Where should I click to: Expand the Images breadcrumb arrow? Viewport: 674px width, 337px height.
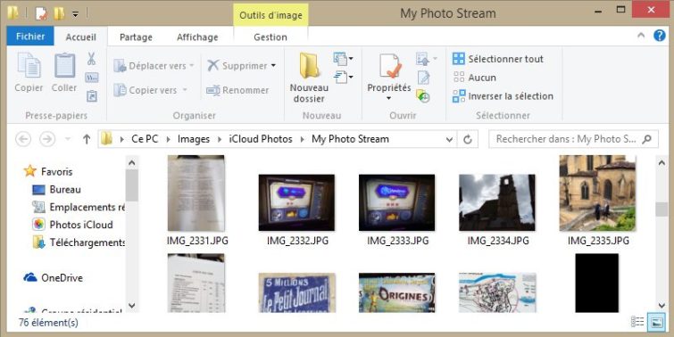tap(221, 139)
